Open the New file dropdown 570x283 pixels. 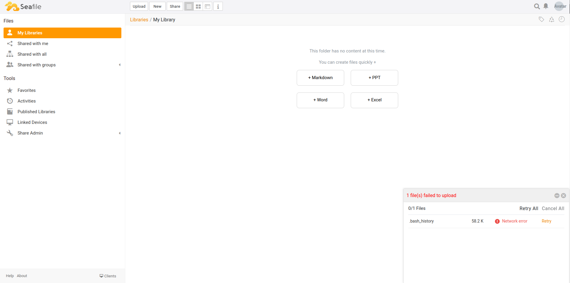coord(157,6)
